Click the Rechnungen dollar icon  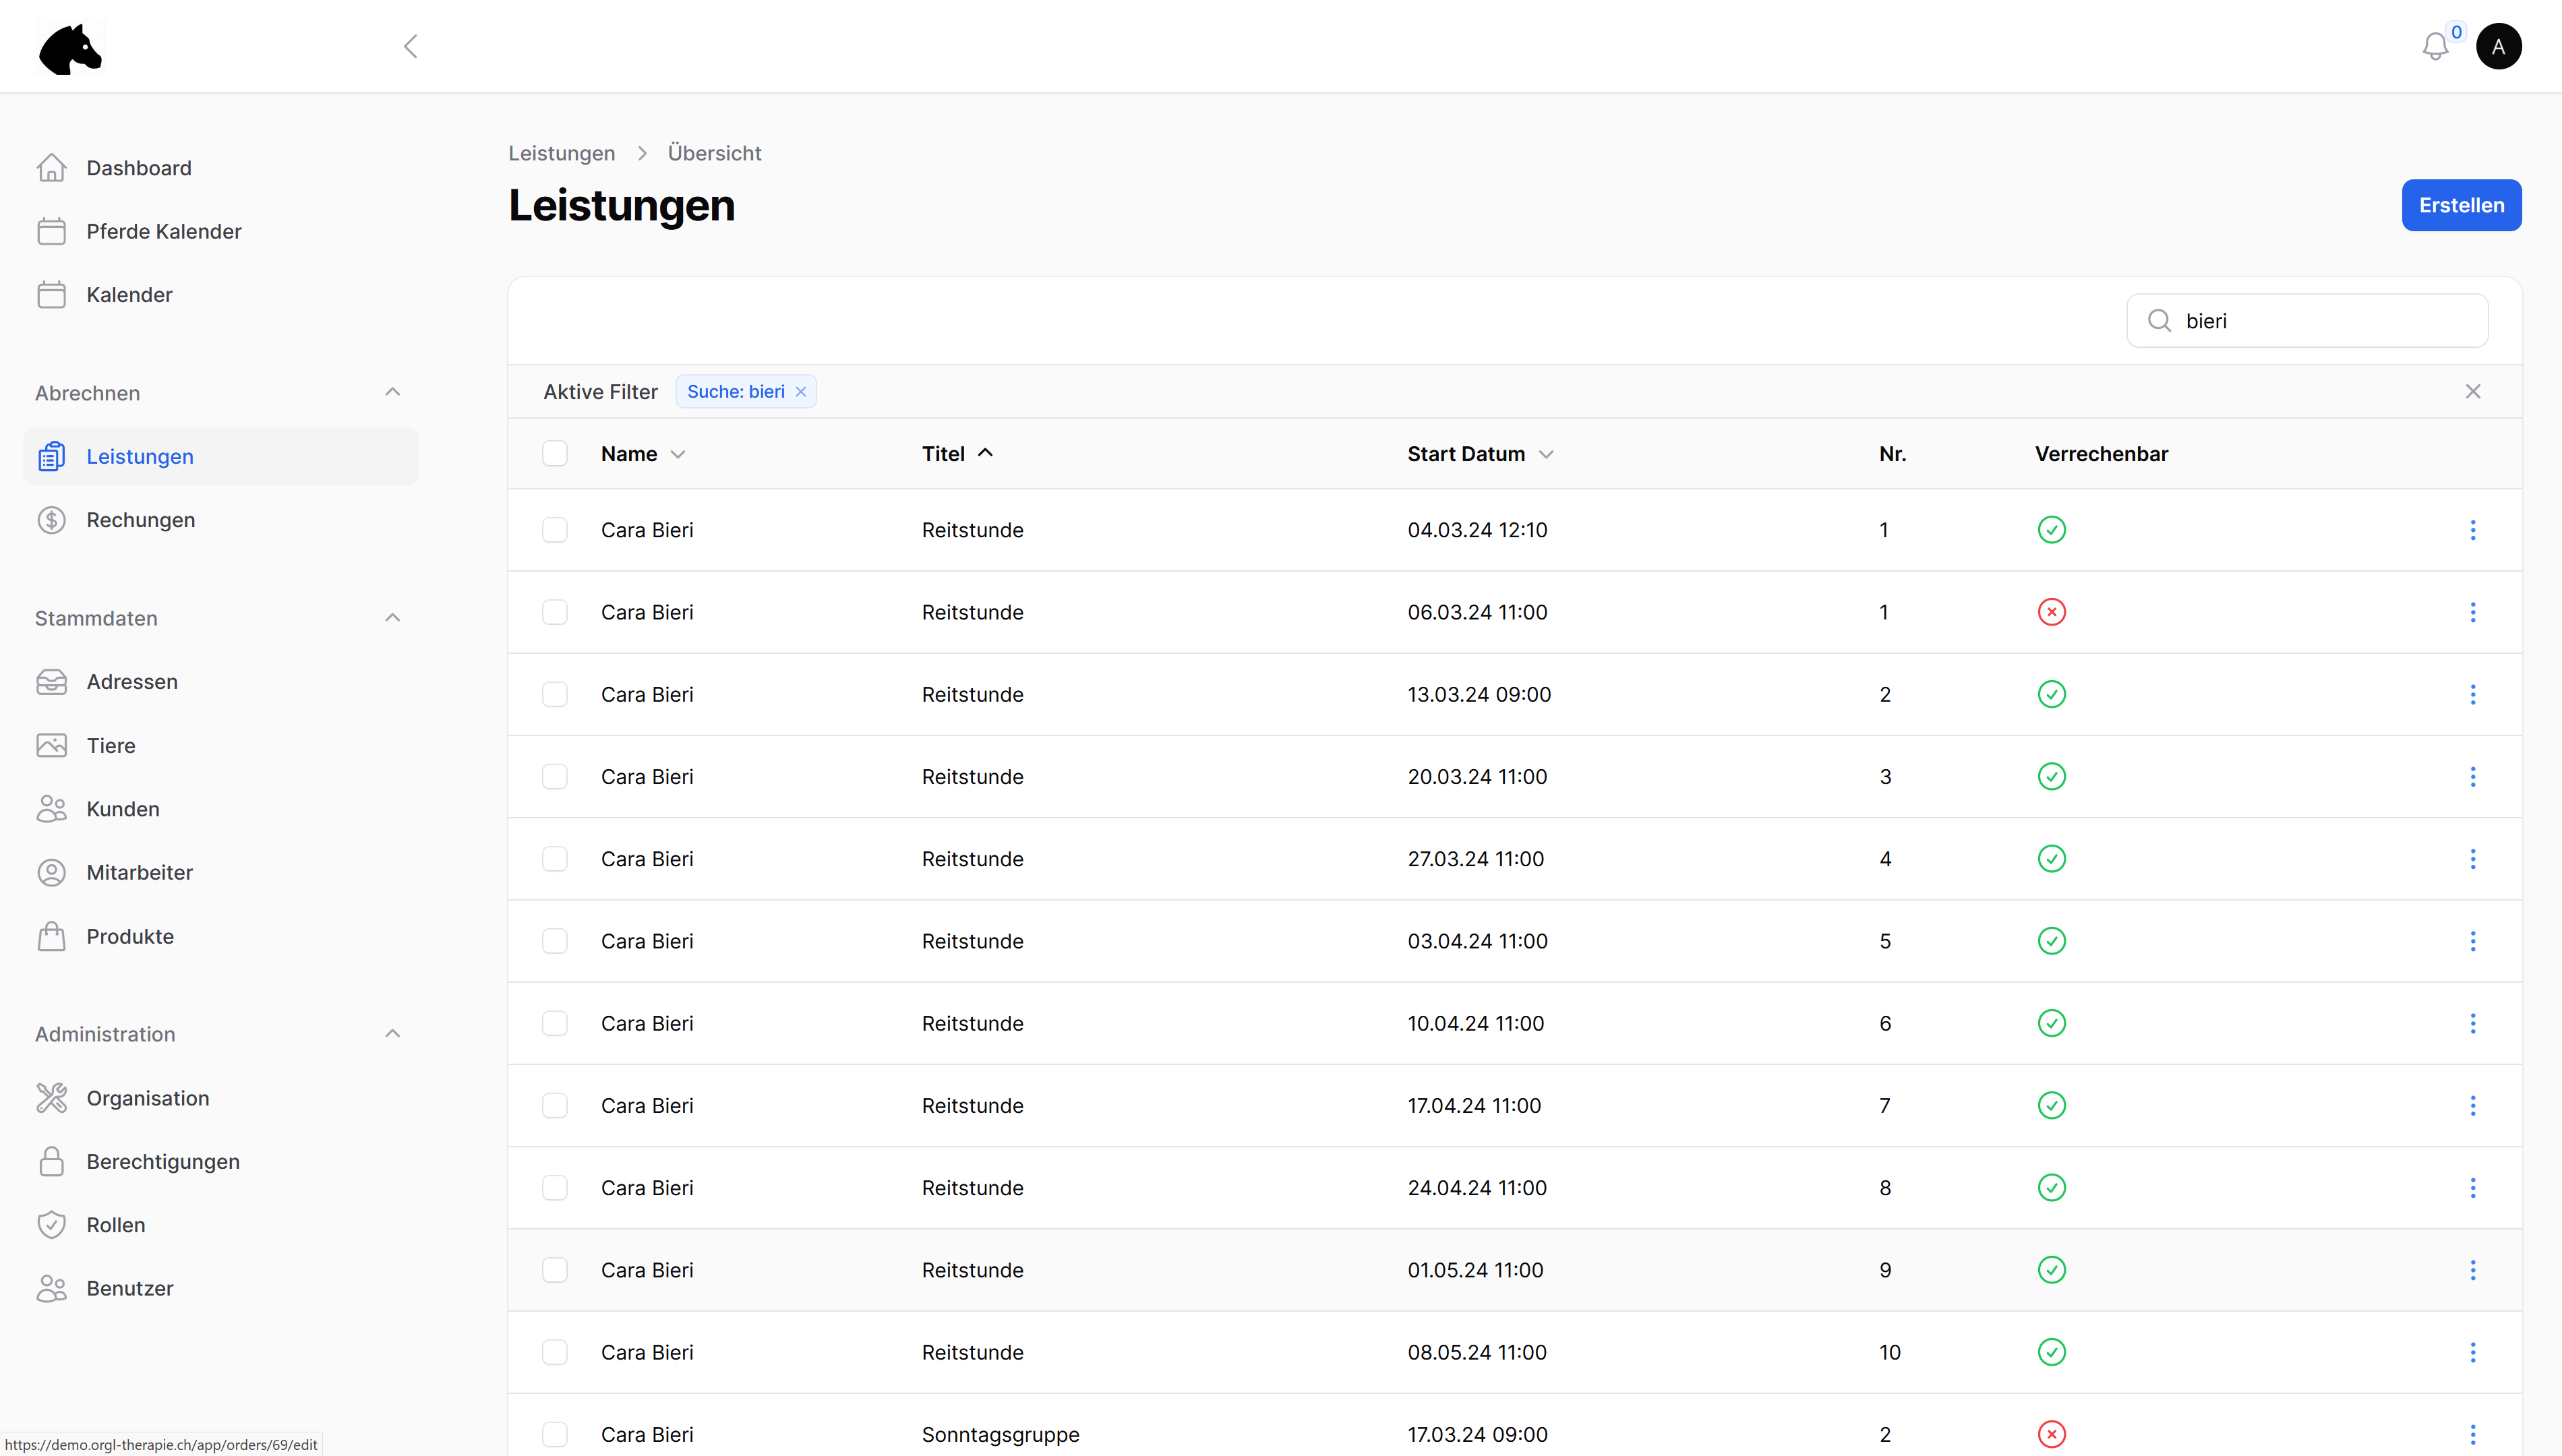(x=51, y=520)
